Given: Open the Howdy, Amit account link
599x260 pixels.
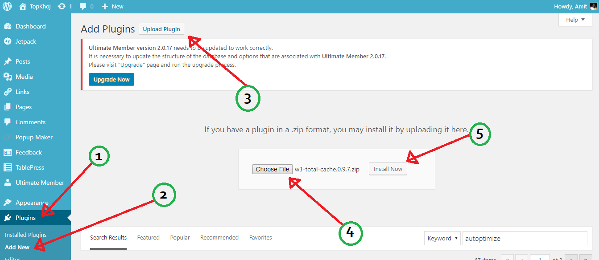Looking at the screenshot, I should (x=570, y=6).
